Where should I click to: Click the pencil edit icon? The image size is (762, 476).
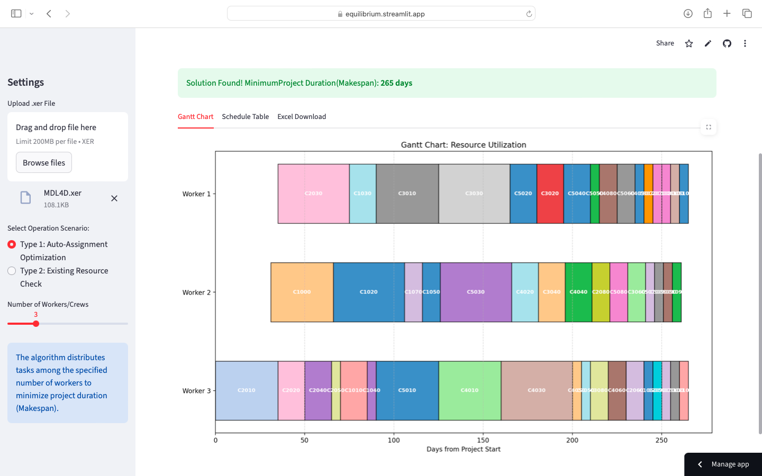point(707,43)
